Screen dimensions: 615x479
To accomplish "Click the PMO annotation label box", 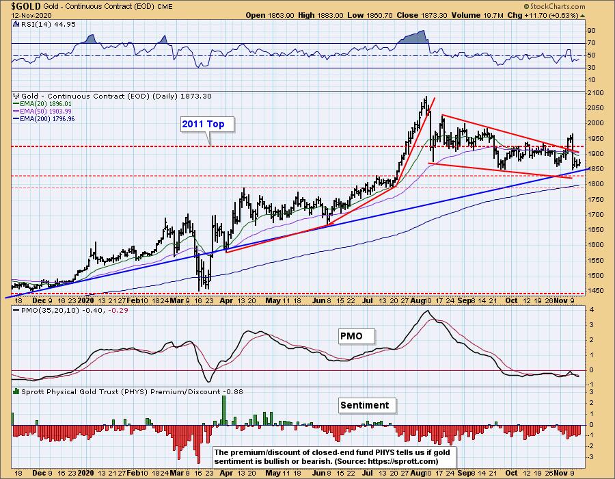I will coord(357,336).
